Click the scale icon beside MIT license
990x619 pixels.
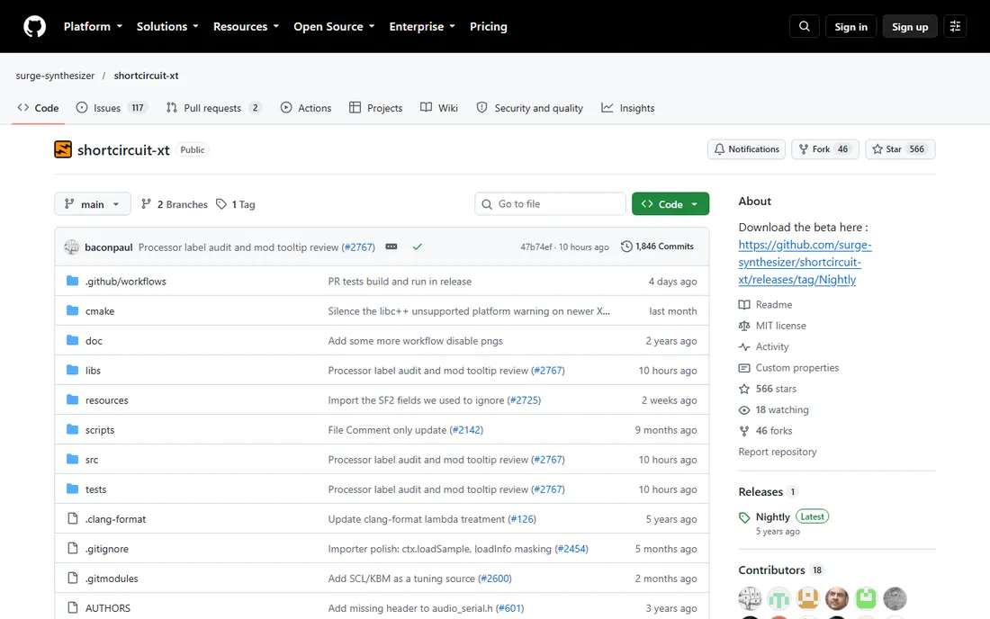point(744,326)
